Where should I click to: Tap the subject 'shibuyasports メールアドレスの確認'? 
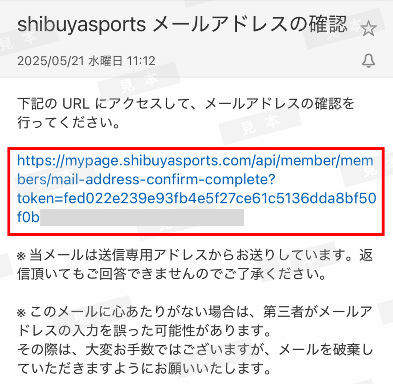point(182,25)
